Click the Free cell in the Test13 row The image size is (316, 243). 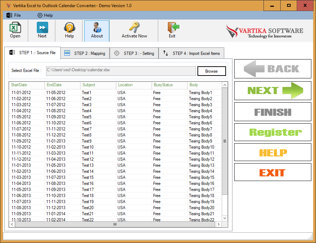click(x=170, y=165)
